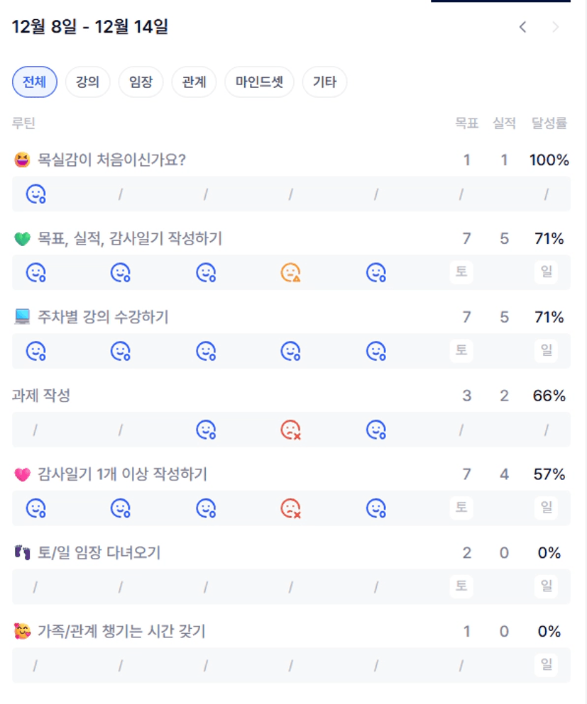This screenshot has height=704, width=587.
Task: Click the orange warning face in 목표, 실적, 감사일기 row
Action: click(x=290, y=272)
